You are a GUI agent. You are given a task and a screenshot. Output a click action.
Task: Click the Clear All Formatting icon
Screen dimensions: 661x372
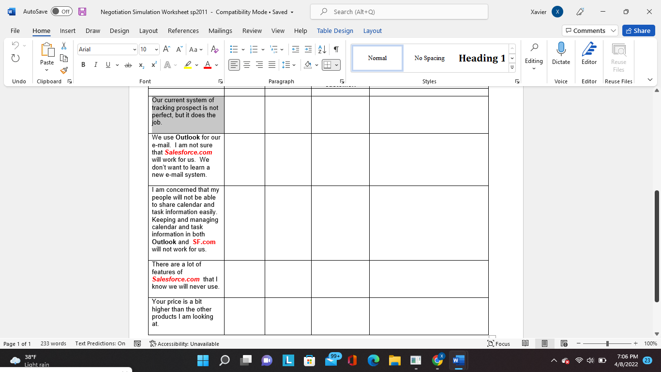[x=215, y=49]
